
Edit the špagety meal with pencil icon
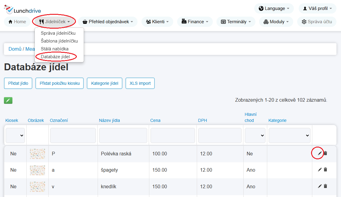pos(320,170)
